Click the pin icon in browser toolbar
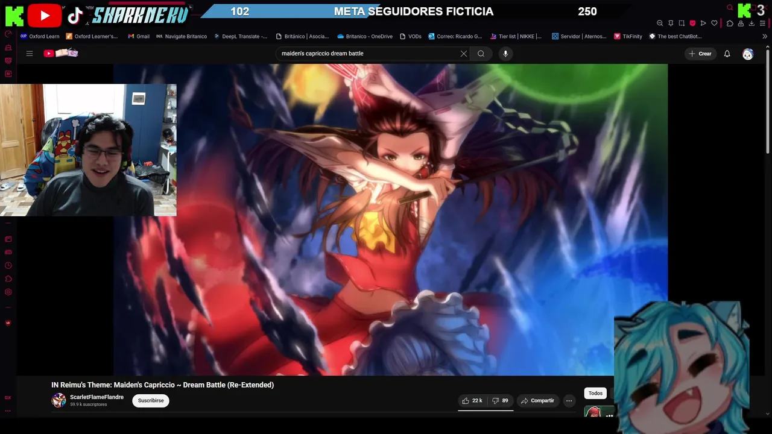Screen dimensions: 772x434 [x=671, y=23]
